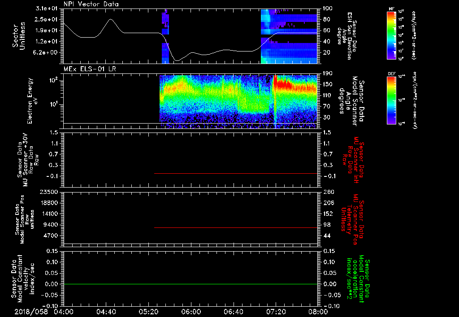The width and height of the screenshot is (459, 317).
Task: Click the green zero-velocity line in the bottom panel
Action: point(191,284)
